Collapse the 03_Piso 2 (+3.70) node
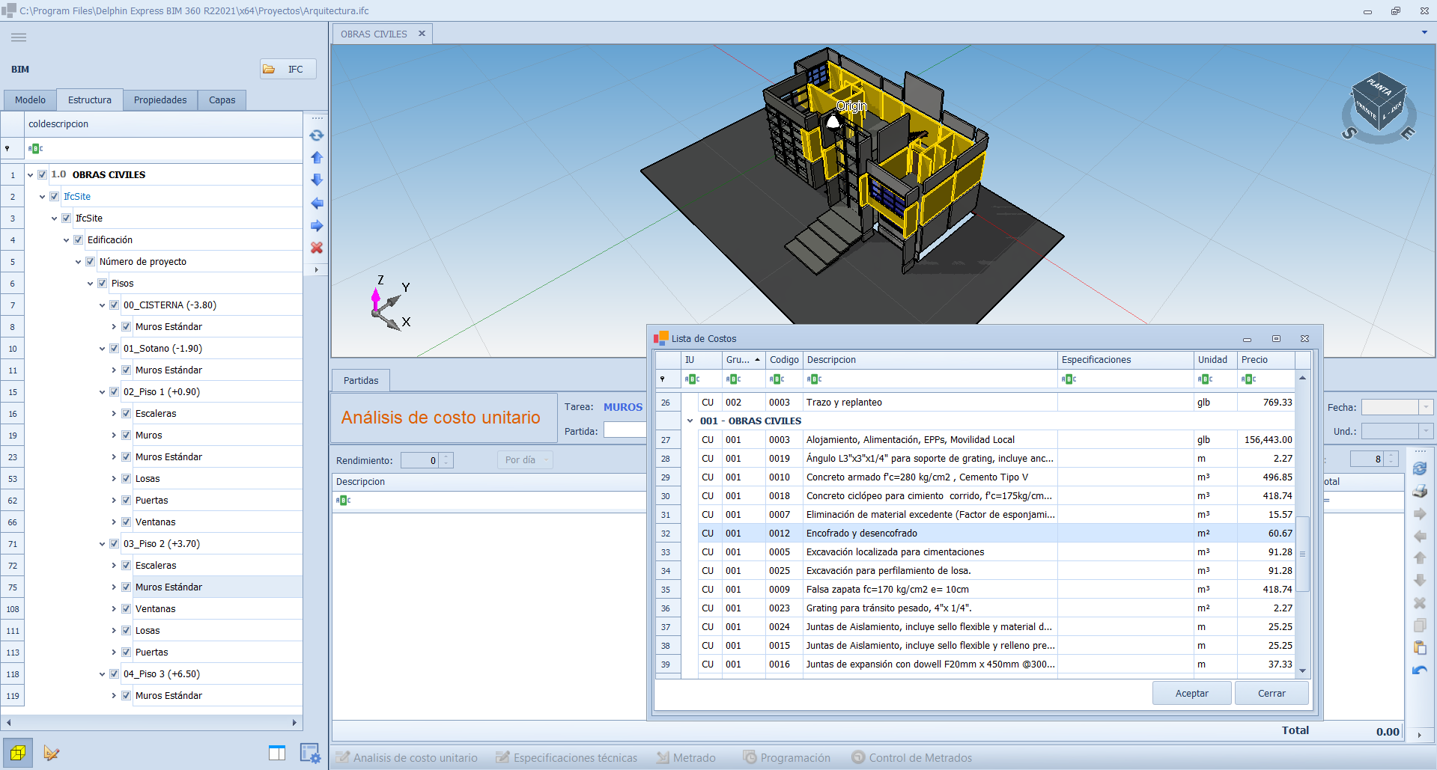The image size is (1437, 770). 103,544
